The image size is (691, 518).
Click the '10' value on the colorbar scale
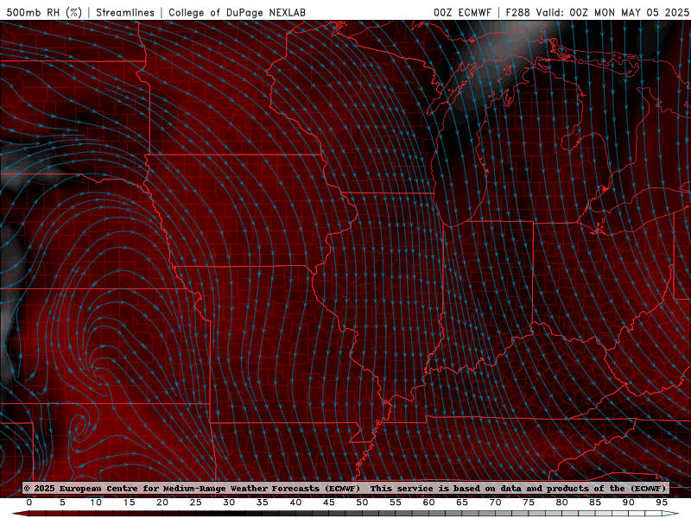click(96, 502)
